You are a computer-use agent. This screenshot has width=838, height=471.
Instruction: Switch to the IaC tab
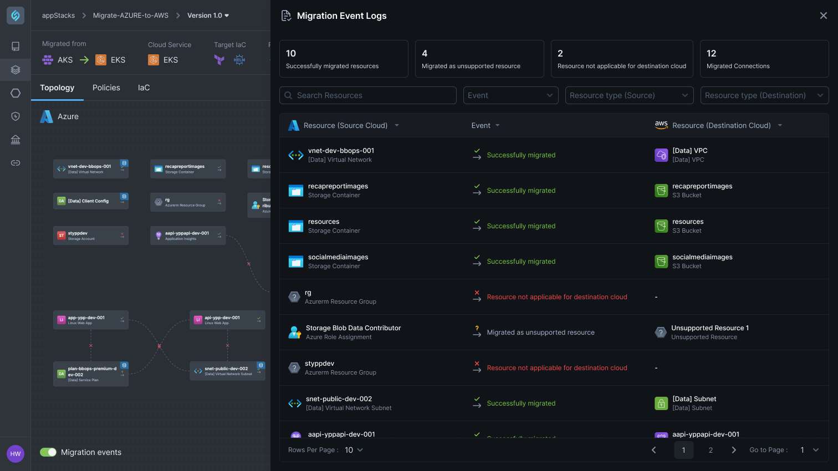[x=144, y=88]
